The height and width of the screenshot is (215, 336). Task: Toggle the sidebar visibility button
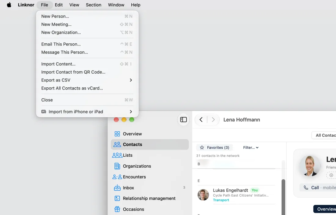183,119
